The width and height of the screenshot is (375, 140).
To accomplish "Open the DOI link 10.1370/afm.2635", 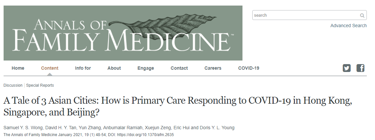I will click(x=145, y=135).
